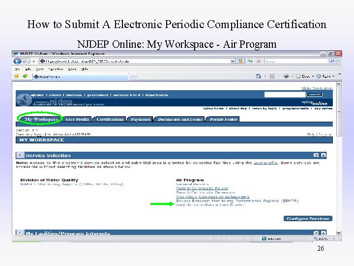The height and width of the screenshot is (266, 354).
Task: Click the njhome link in header
Action: (37, 95)
